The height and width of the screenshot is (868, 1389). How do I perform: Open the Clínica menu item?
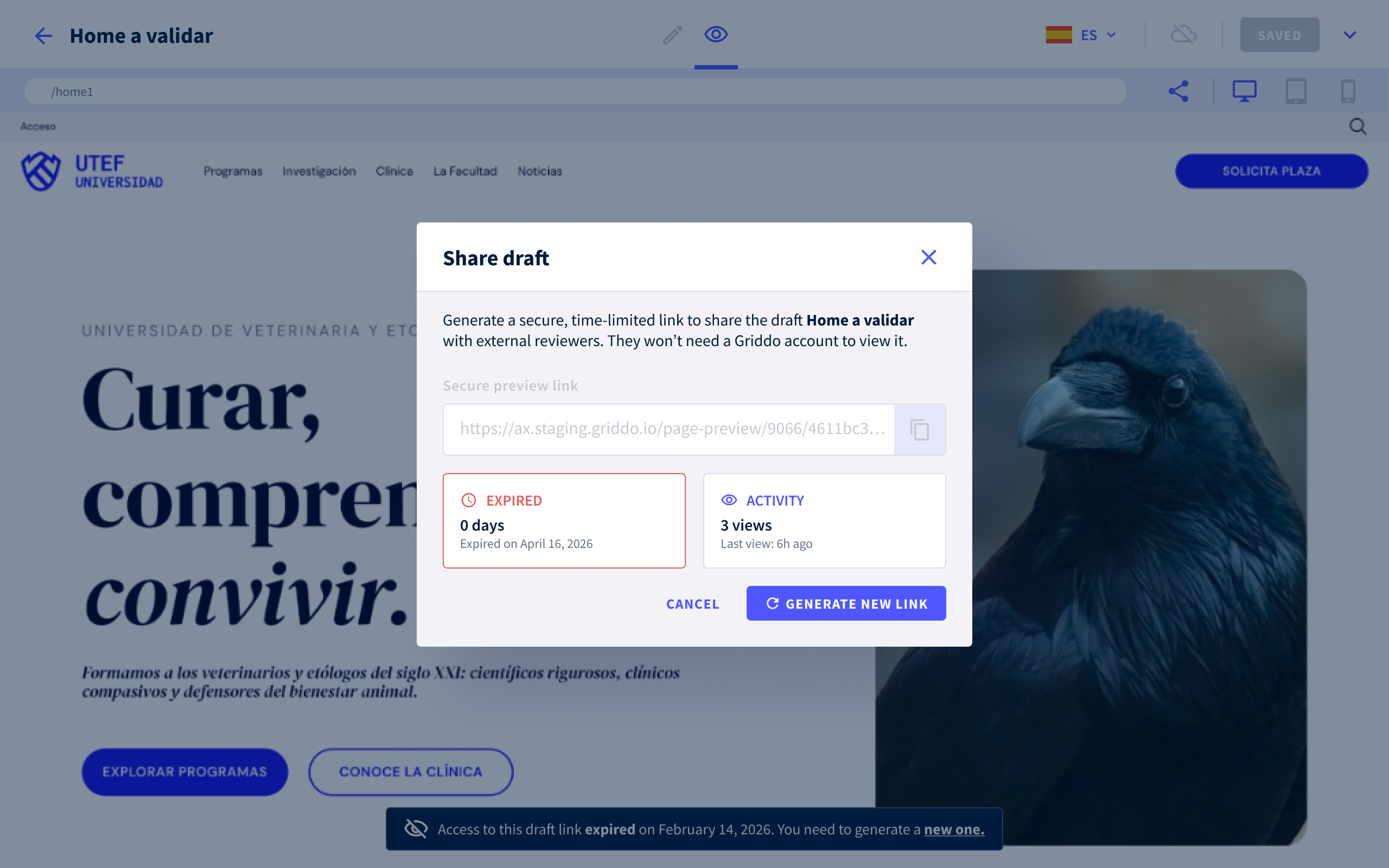[394, 171]
